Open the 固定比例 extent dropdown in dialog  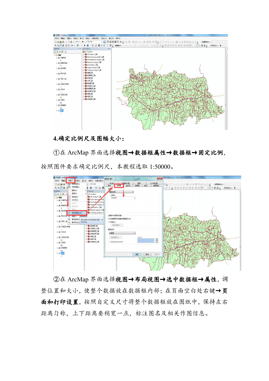(x=121, y=192)
